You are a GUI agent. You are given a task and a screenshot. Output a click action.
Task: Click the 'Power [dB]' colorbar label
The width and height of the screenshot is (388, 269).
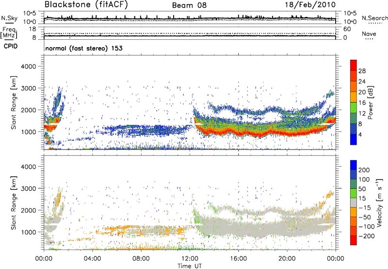371,102
